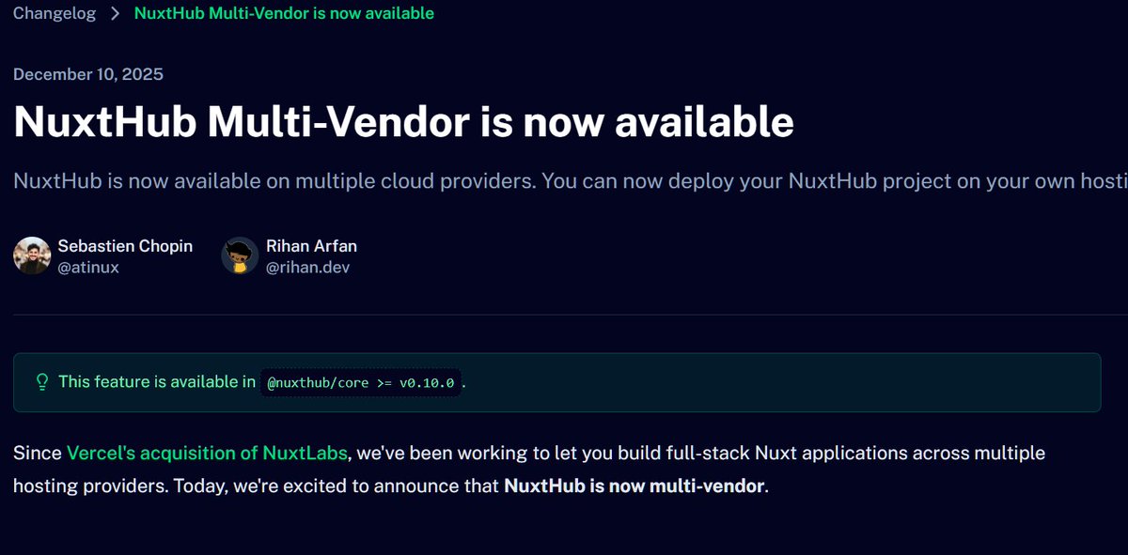The image size is (1128, 555).
Task: Select the subtitle beginning 'NuxtHub is now available on multiple'
Action: [x=571, y=180]
